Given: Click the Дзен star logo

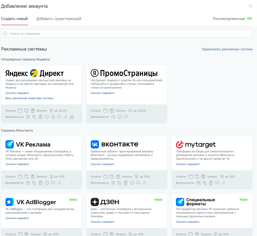Looking at the screenshot, I should [95, 202].
